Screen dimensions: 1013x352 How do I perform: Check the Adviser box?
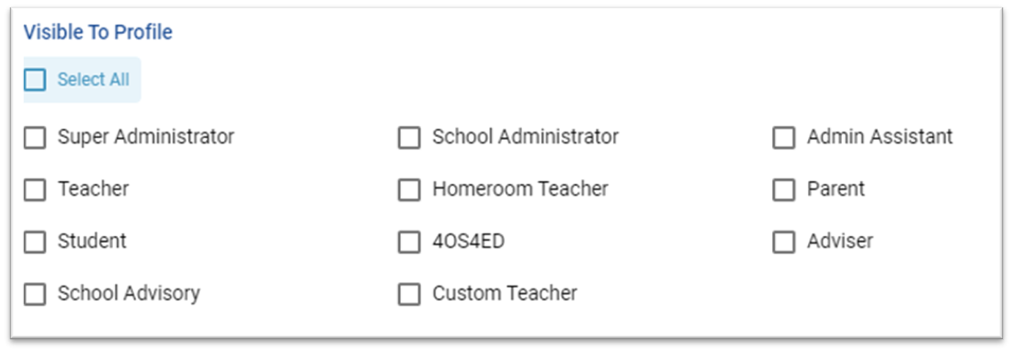tap(784, 243)
